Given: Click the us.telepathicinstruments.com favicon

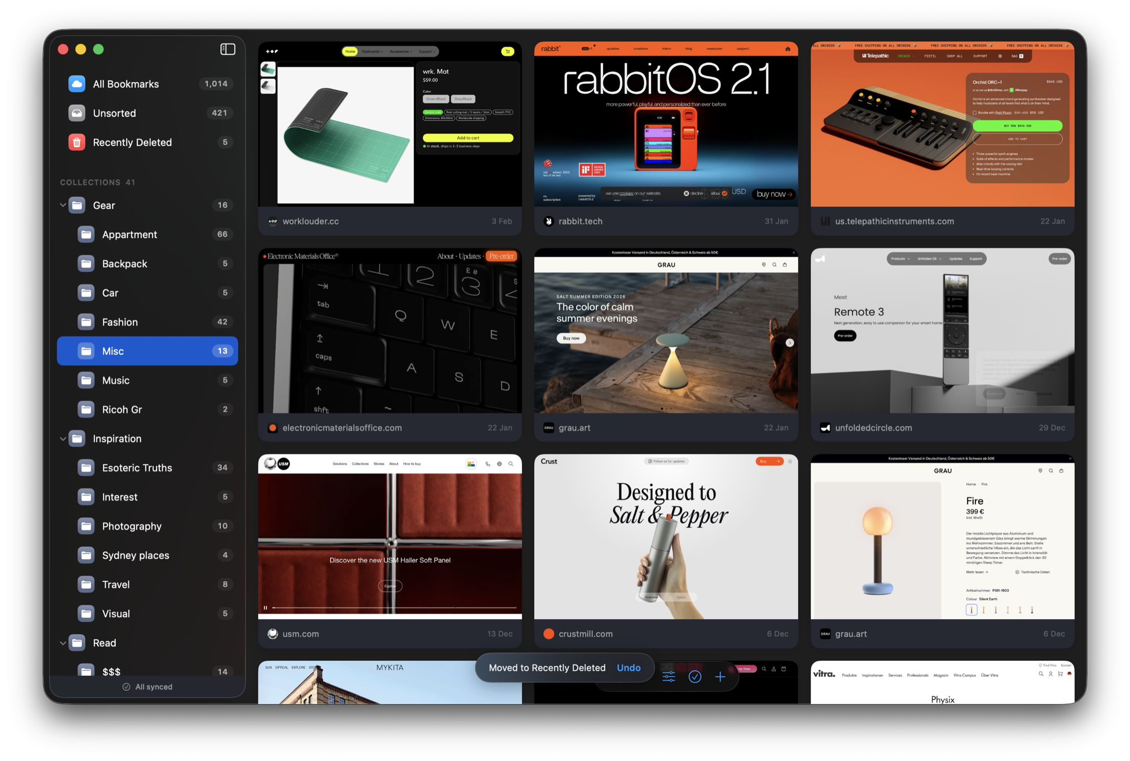Looking at the screenshot, I should tap(825, 221).
